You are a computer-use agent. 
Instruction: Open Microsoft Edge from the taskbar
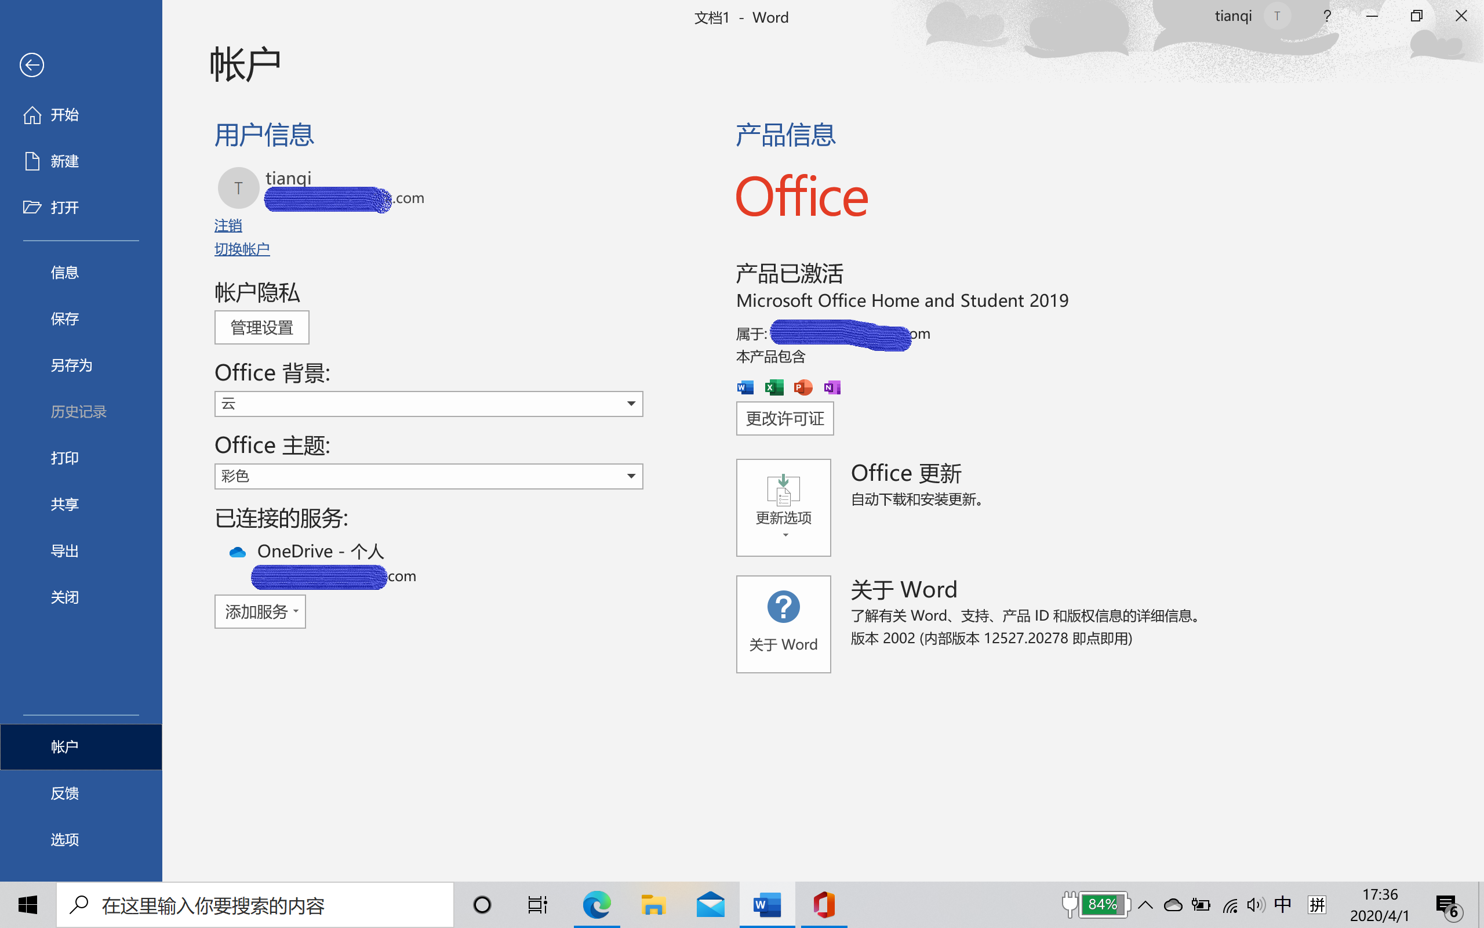coord(596,905)
